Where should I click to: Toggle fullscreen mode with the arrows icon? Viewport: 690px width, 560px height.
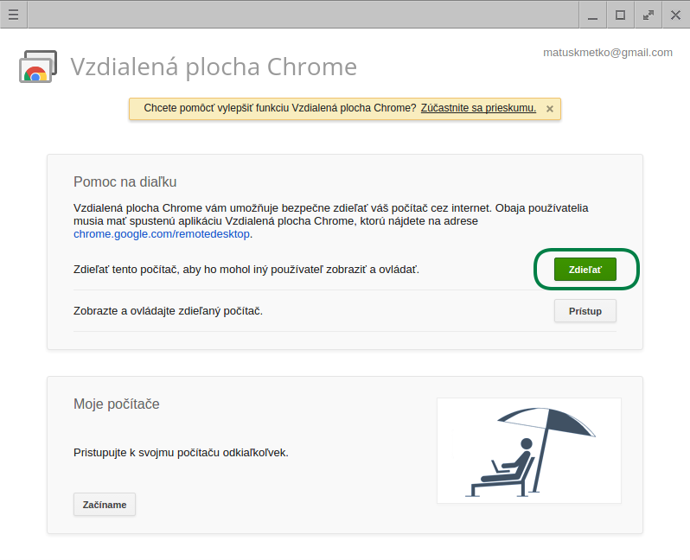pos(648,15)
